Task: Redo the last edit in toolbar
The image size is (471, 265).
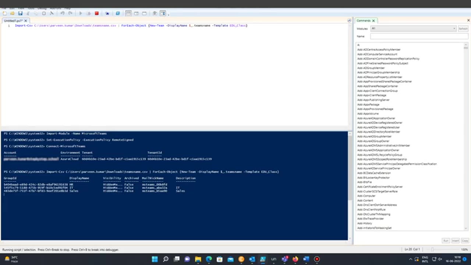Action: coord(70,13)
